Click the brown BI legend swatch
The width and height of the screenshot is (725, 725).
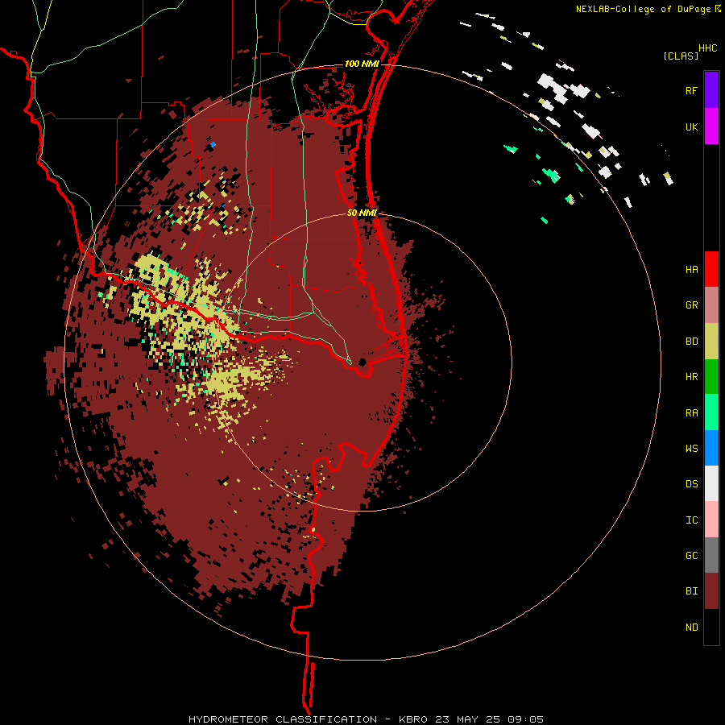point(711,591)
